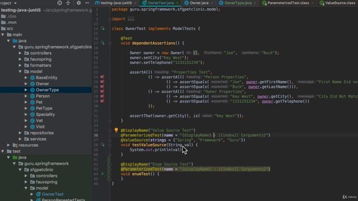The width and height of the screenshot is (358, 201).
Task: Select sfgpetclinic package under test
Action: coord(41,170)
